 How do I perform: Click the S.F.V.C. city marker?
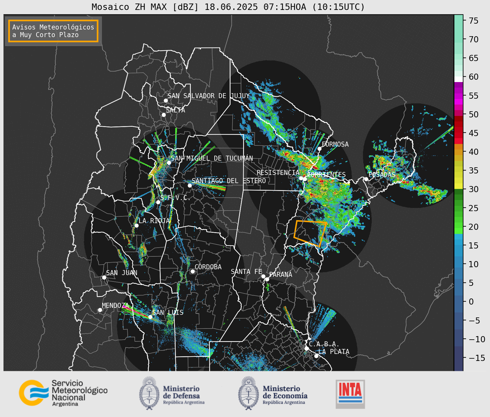tap(158, 202)
